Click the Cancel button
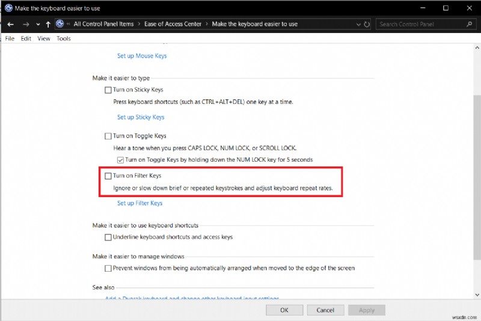 (325, 310)
